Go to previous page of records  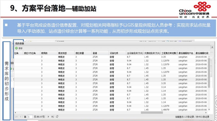(x=20, y=117)
